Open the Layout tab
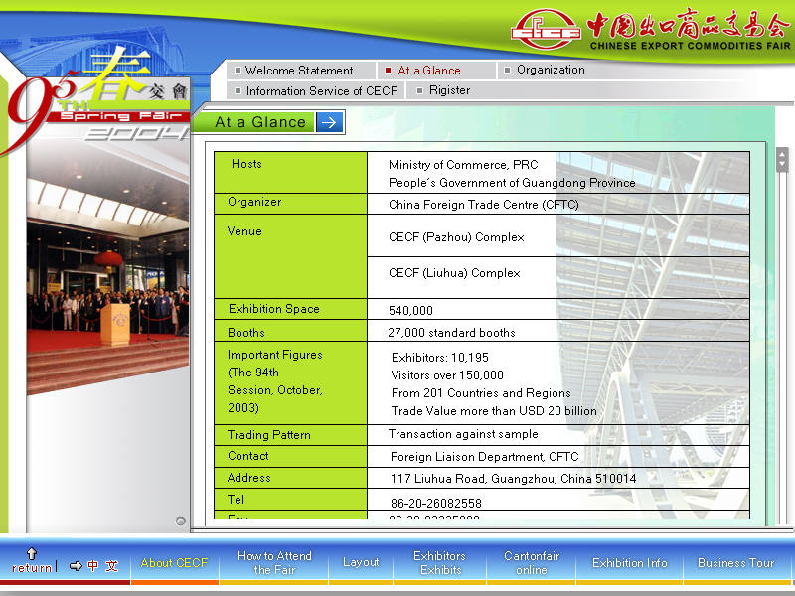The height and width of the screenshot is (596, 795). (361, 562)
